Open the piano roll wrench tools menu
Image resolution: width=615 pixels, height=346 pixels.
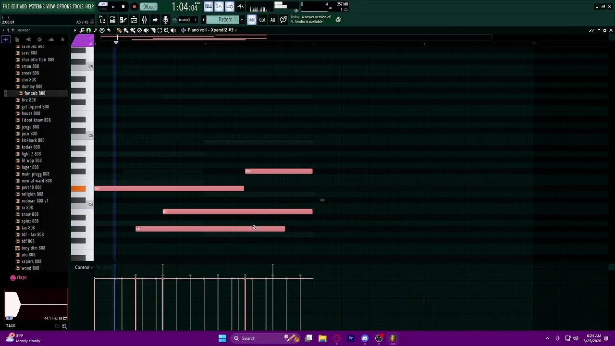tap(82, 30)
